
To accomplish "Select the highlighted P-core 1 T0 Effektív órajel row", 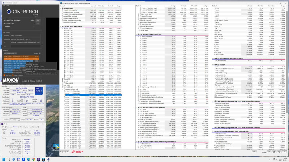I will [93, 95].
